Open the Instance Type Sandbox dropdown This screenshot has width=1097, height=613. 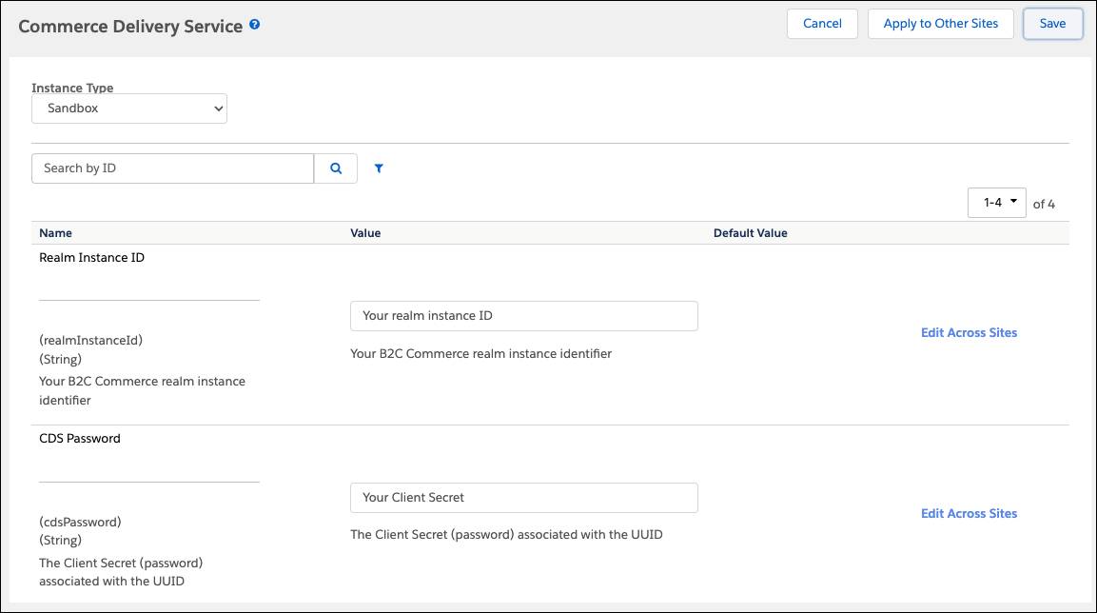pos(129,109)
